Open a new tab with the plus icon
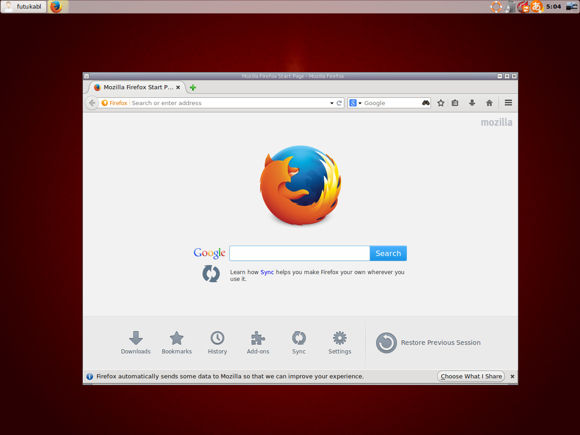Screen dimensions: 580x435 click(x=193, y=87)
